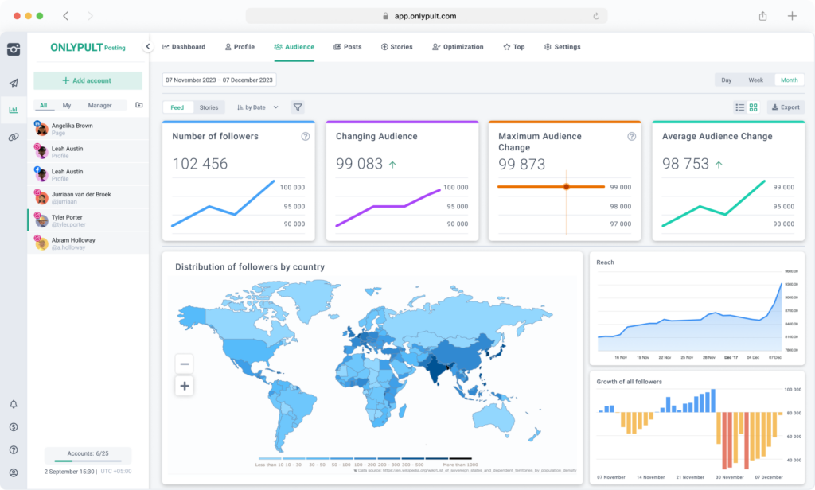Switch to grid view of metric cards
815x490 pixels.
754,107
